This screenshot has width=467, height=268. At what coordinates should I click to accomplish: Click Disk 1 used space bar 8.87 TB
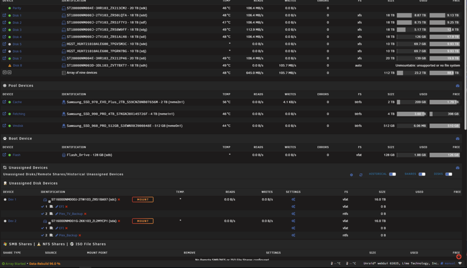[411, 15]
